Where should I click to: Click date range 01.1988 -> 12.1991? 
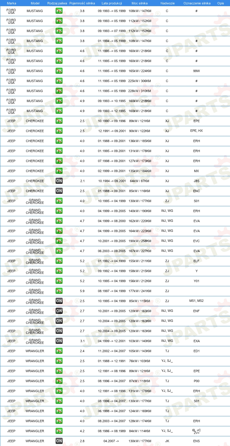click(112, 361)
